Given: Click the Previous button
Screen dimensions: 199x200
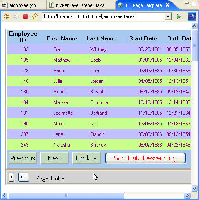Looking at the screenshot, I should click(x=23, y=158).
